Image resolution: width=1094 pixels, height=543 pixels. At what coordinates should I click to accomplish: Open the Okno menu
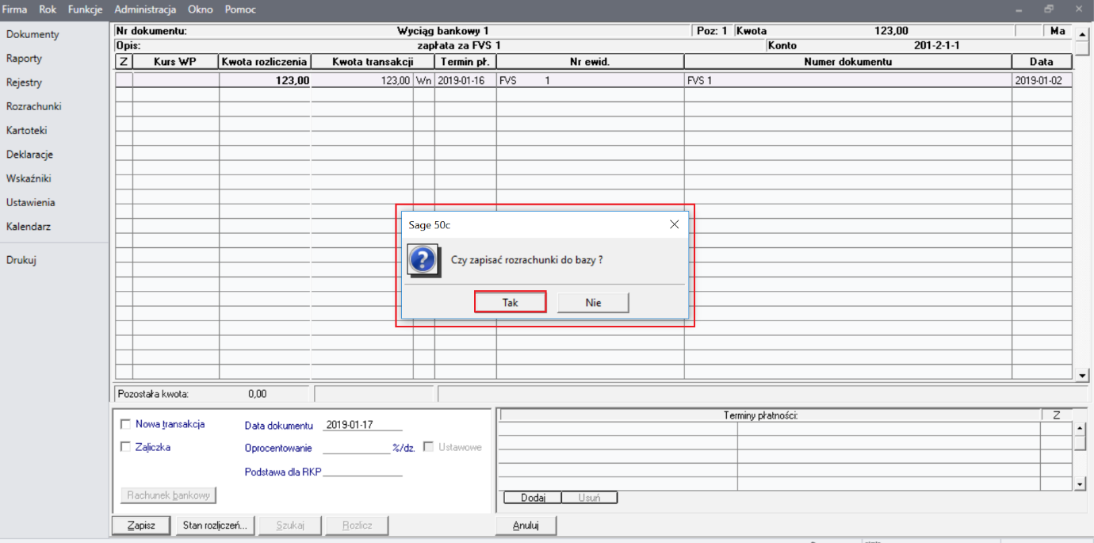(201, 10)
